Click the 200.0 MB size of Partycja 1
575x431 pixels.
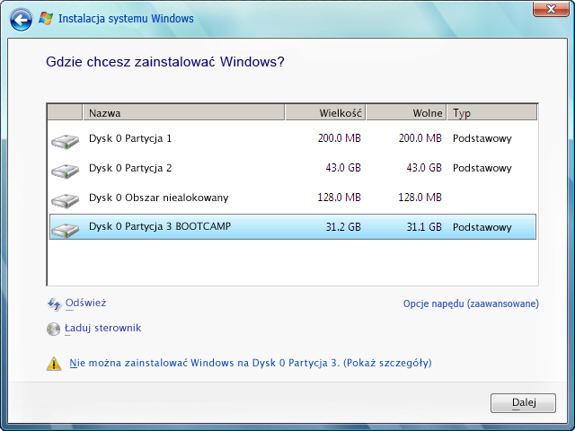(x=340, y=138)
